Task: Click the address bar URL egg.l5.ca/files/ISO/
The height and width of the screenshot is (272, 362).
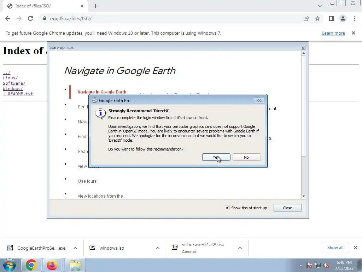Action: pos(71,18)
